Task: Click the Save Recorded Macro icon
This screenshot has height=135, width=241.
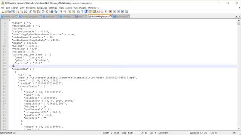Action: click(x=127, y=12)
